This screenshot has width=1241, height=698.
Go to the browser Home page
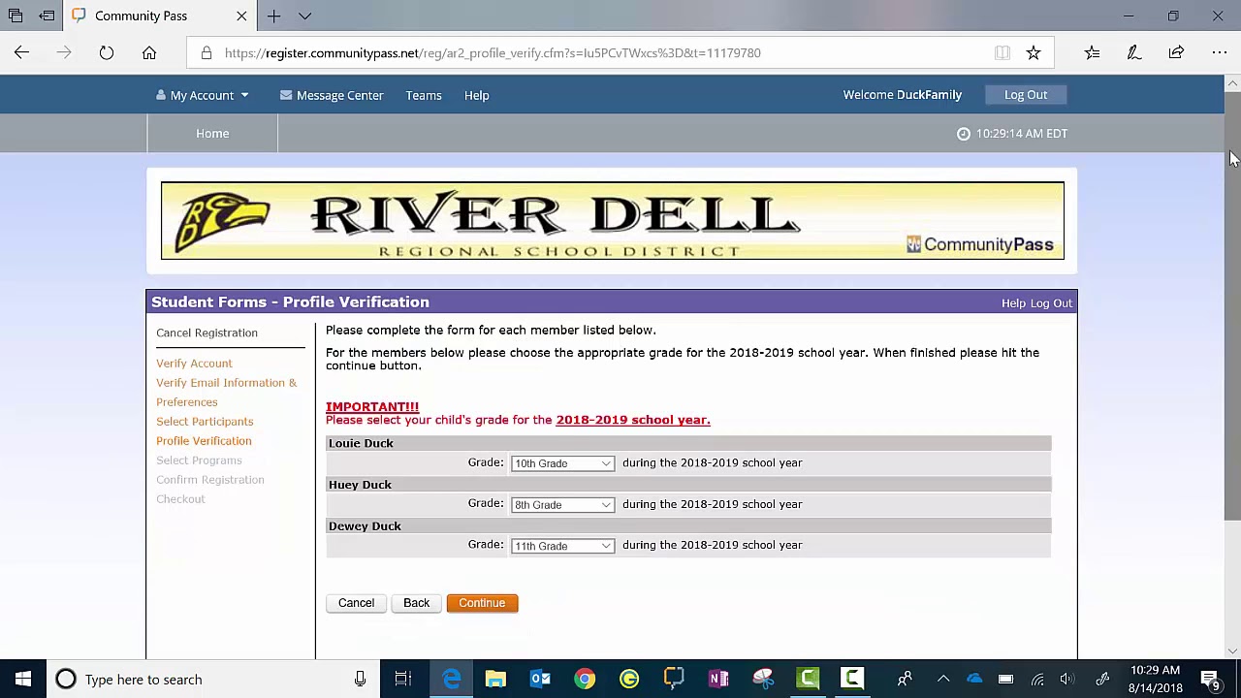(149, 53)
